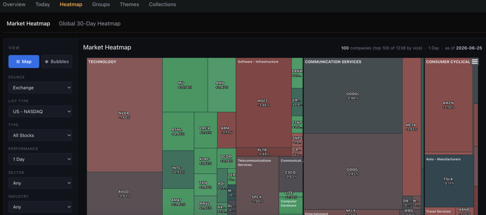Image resolution: width=486 pixels, height=215 pixels.
Task: Open the heatmap hamburger menu icon
Action: 475,61
